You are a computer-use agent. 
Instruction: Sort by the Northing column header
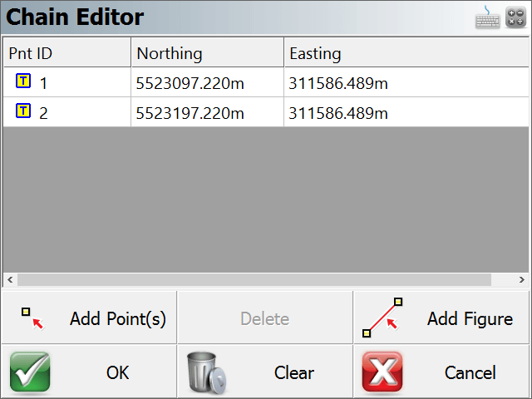point(207,52)
